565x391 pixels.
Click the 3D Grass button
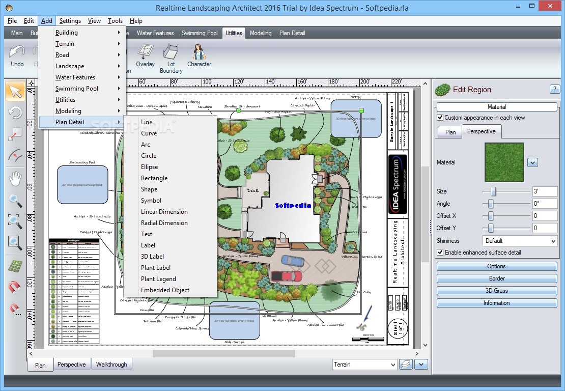(496, 291)
